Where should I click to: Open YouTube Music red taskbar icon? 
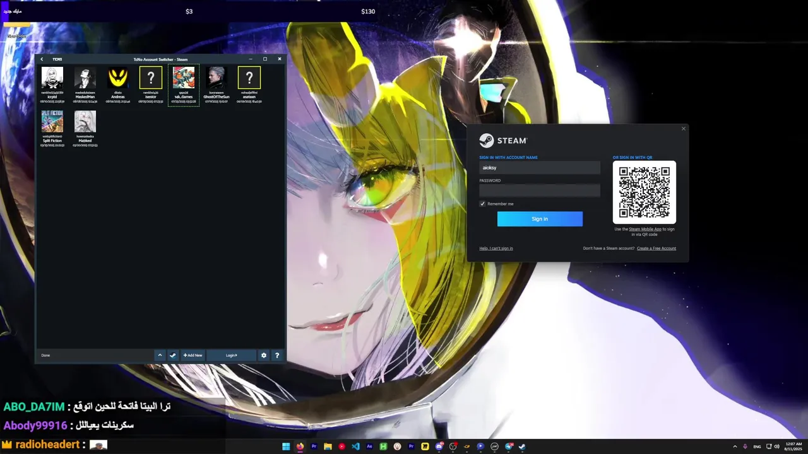coord(342,446)
